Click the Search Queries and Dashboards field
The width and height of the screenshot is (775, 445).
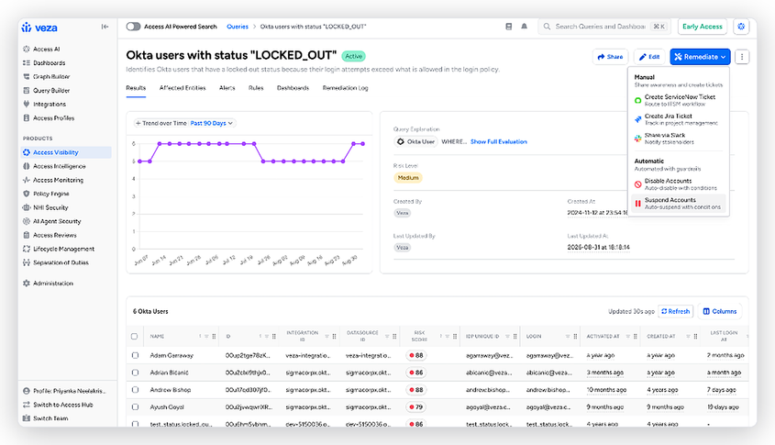click(604, 27)
